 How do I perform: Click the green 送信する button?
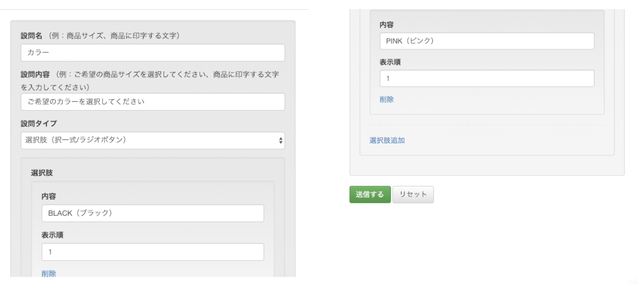click(x=370, y=194)
